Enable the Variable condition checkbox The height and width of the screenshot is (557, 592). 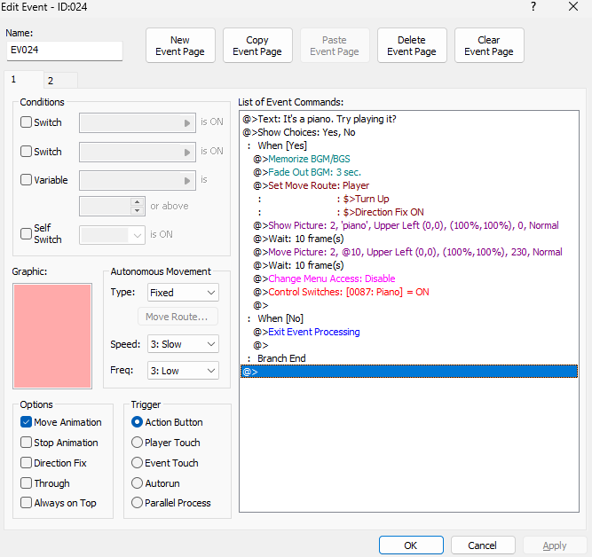pyautogui.click(x=27, y=180)
